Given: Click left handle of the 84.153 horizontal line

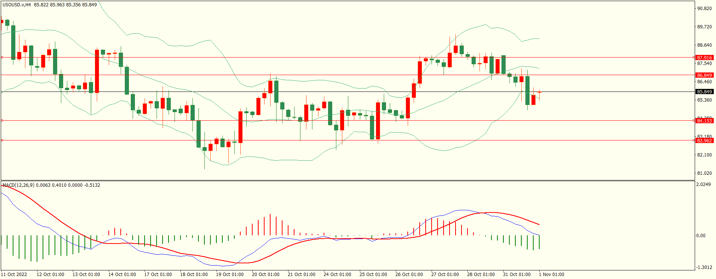Looking at the screenshot, I should pyautogui.click(x=2, y=121).
